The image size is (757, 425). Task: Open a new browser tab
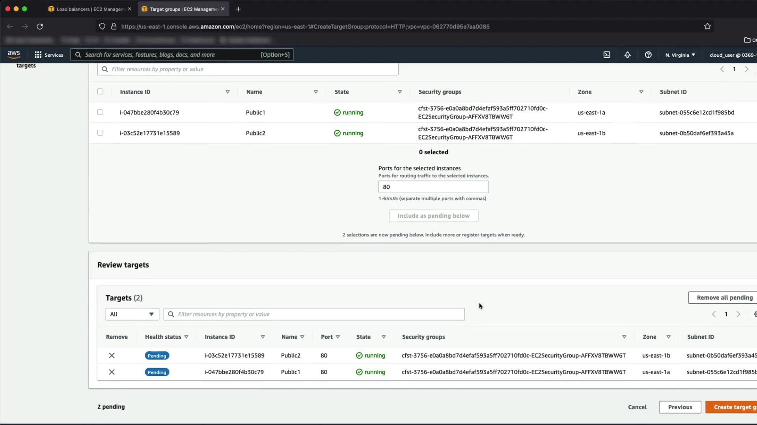tap(238, 9)
